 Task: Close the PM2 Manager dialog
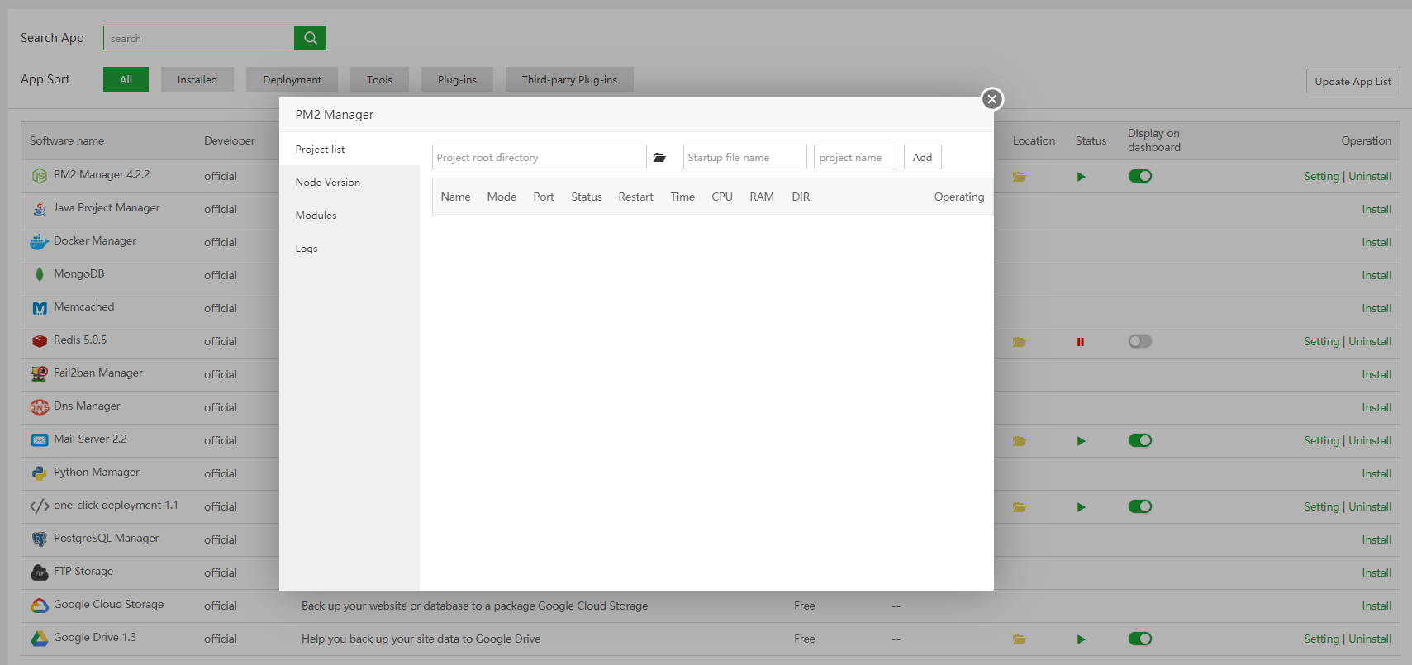click(x=991, y=99)
